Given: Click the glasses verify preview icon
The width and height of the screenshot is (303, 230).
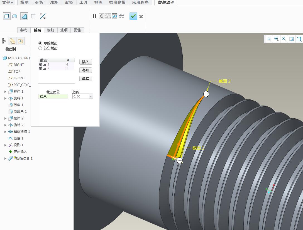Looking at the screenshot, I should [121, 16].
